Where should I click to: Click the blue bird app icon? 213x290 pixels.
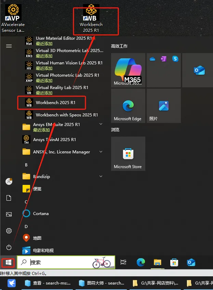click(x=12, y=283)
